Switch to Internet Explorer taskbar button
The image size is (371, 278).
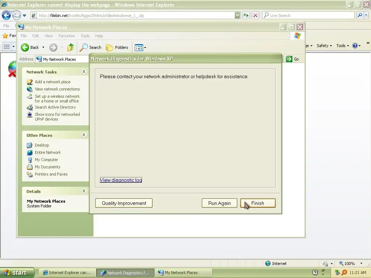click(x=67, y=273)
